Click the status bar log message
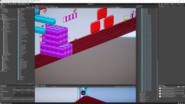Screen dimensions: 185x104 (x=6, y=103)
